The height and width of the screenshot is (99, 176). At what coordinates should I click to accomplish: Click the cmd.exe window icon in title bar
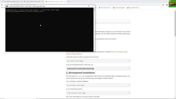click(x=7, y=6)
